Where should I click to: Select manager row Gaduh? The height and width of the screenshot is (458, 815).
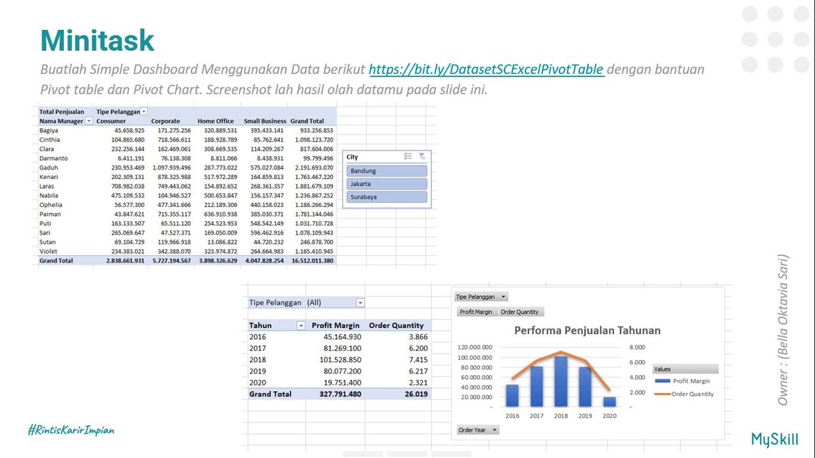coord(187,168)
